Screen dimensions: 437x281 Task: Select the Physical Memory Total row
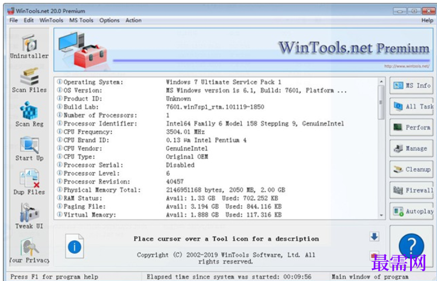tap(216, 190)
